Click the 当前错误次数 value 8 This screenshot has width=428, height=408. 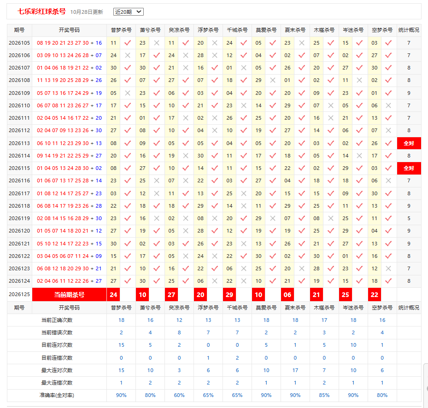pyautogui.click(x=179, y=332)
